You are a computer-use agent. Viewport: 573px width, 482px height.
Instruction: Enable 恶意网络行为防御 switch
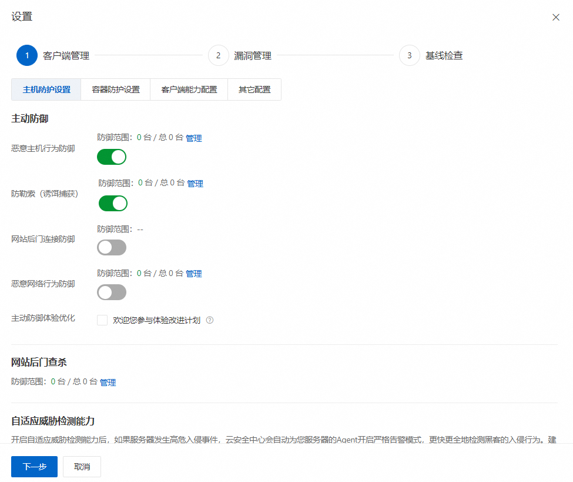(x=112, y=292)
